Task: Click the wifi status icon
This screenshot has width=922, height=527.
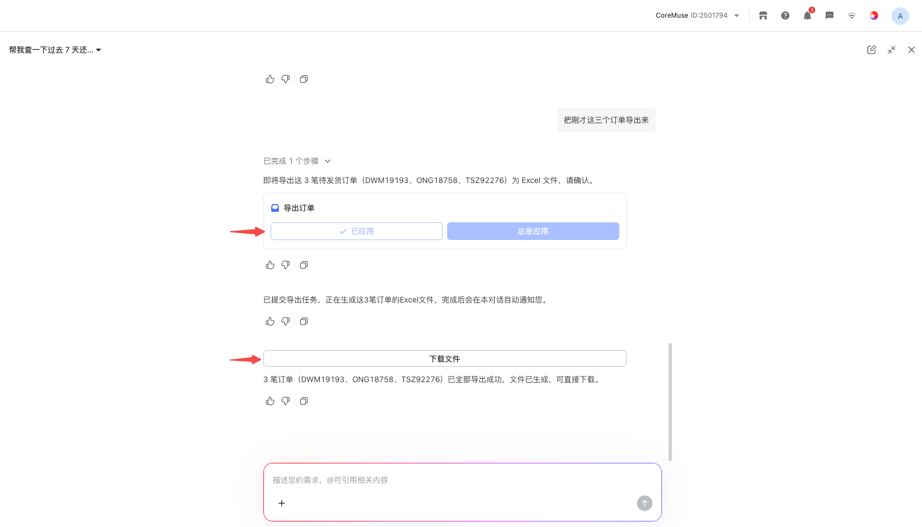Action: pyautogui.click(x=852, y=15)
